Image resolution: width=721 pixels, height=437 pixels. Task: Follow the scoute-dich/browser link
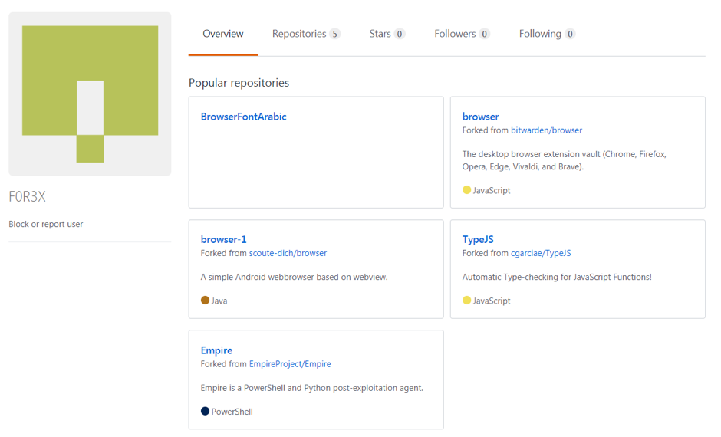point(288,253)
